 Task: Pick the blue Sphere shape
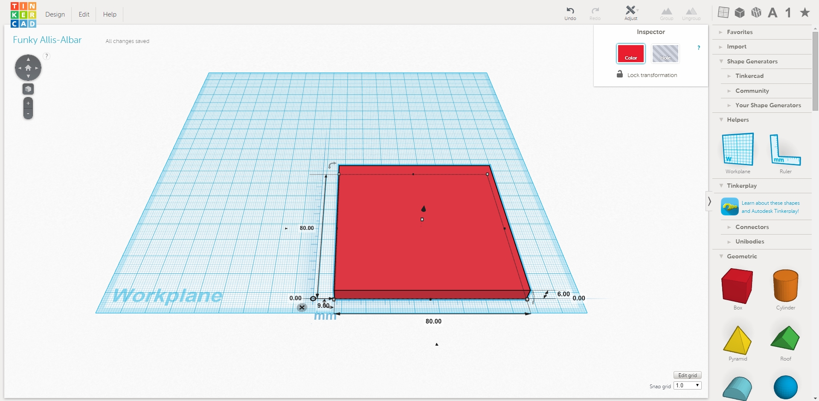[786, 387]
